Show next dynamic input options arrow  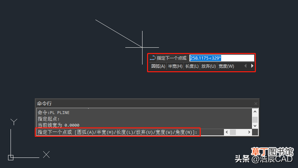pos(252,66)
